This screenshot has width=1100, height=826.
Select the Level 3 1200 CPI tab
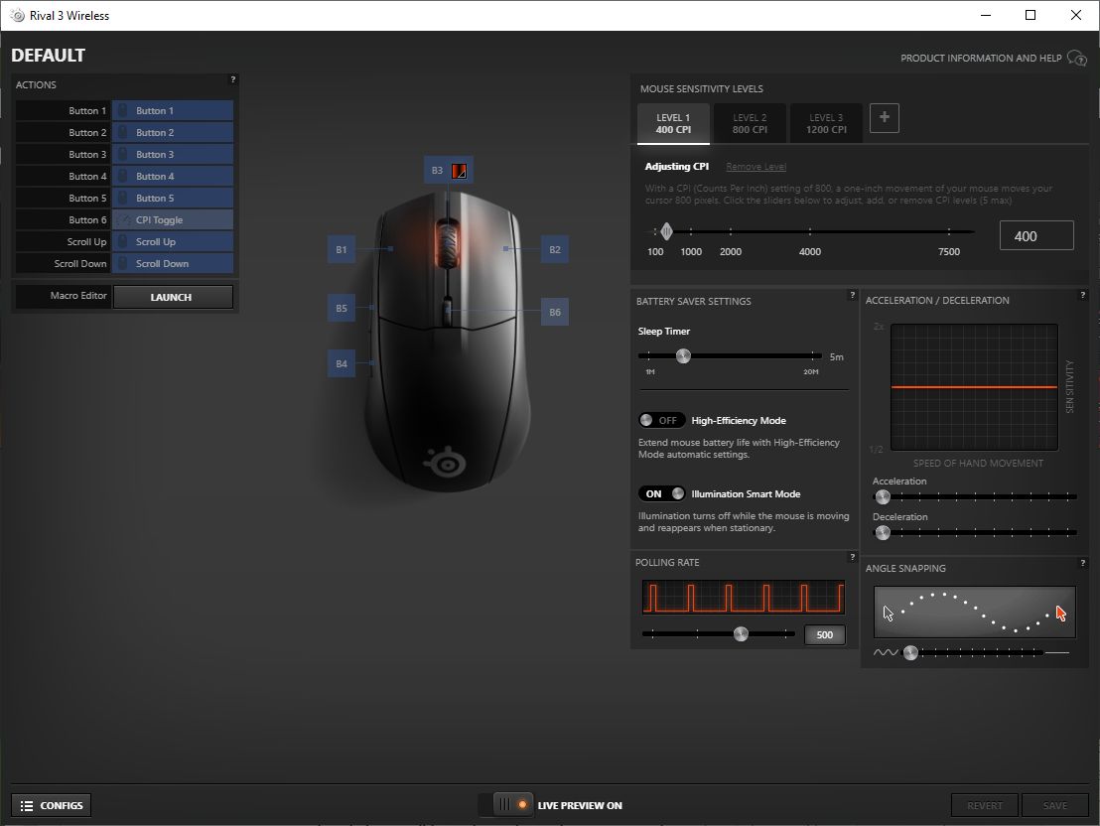click(x=826, y=123)
